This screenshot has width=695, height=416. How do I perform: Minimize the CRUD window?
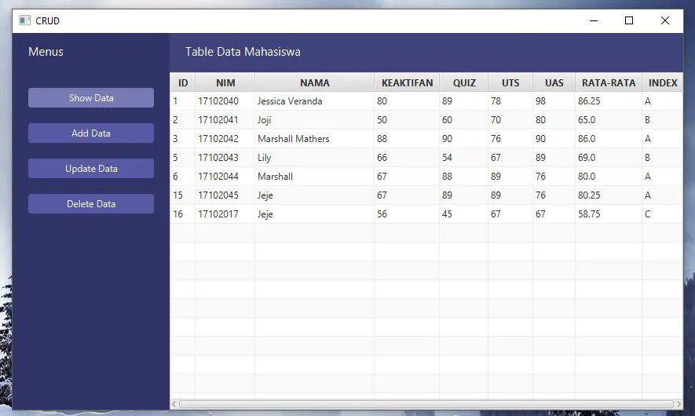pyautogui.click(x=594, y=20)
